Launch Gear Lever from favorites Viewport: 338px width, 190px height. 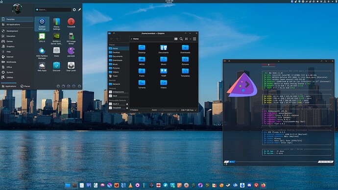[x=71, y=67]
